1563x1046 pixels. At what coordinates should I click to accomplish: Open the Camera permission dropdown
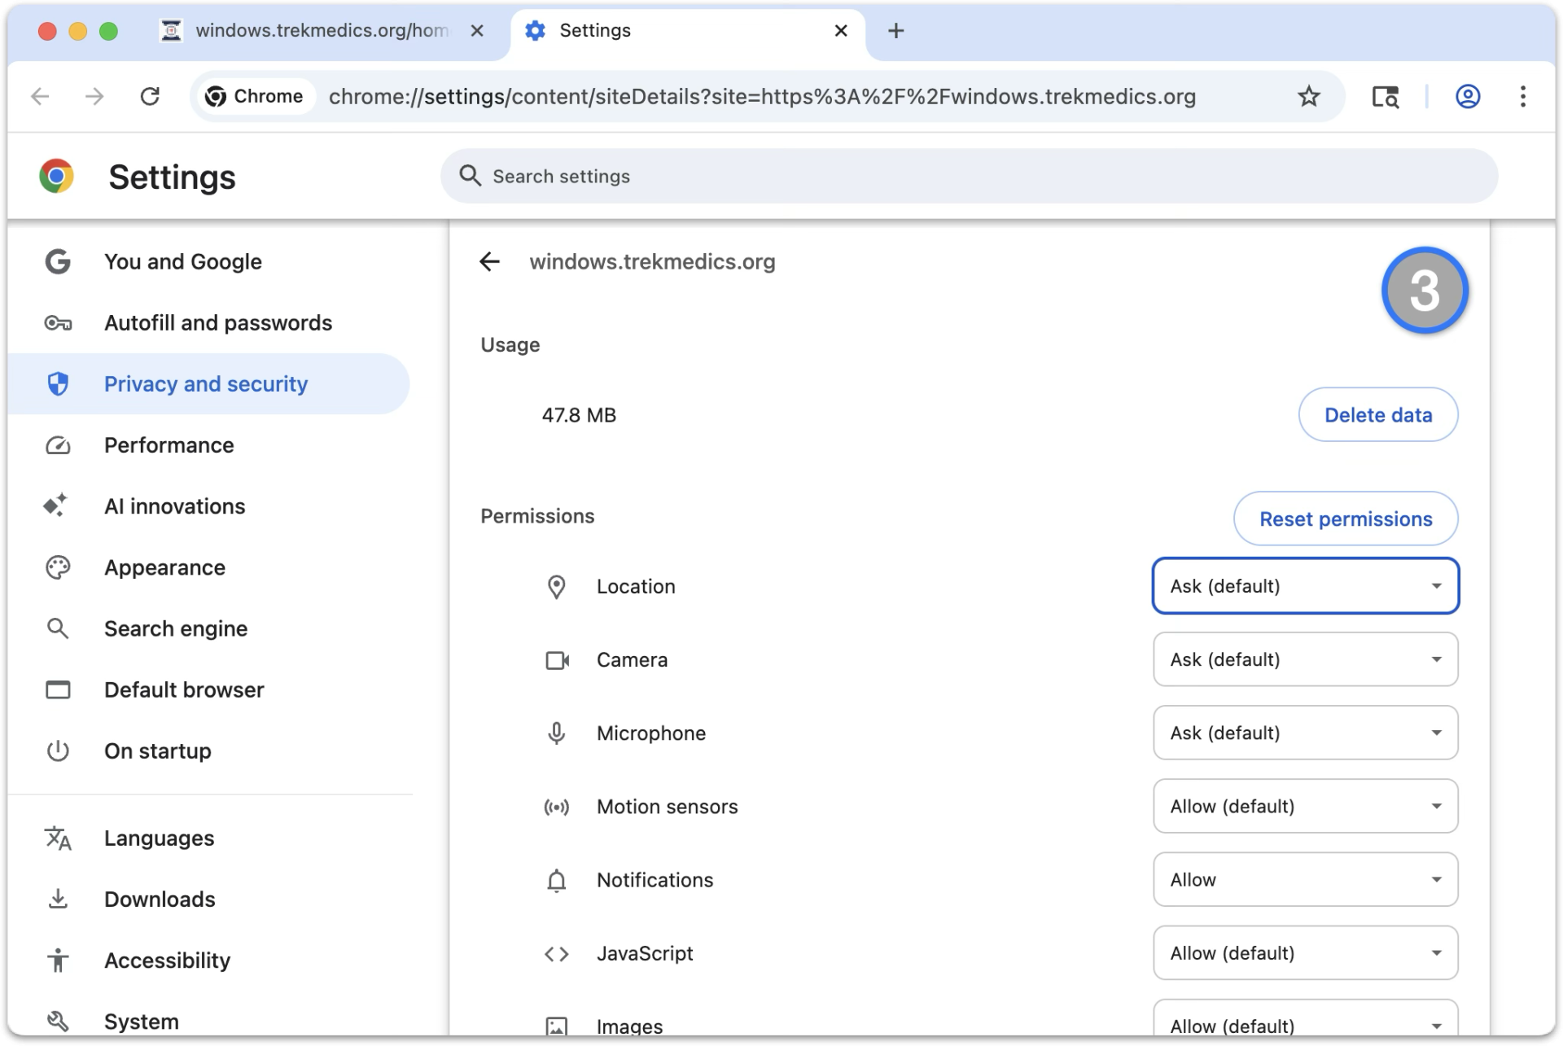point(1305,659)
